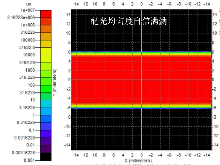Click the 'lux' unit label above the scale

[x=28, y=4]
